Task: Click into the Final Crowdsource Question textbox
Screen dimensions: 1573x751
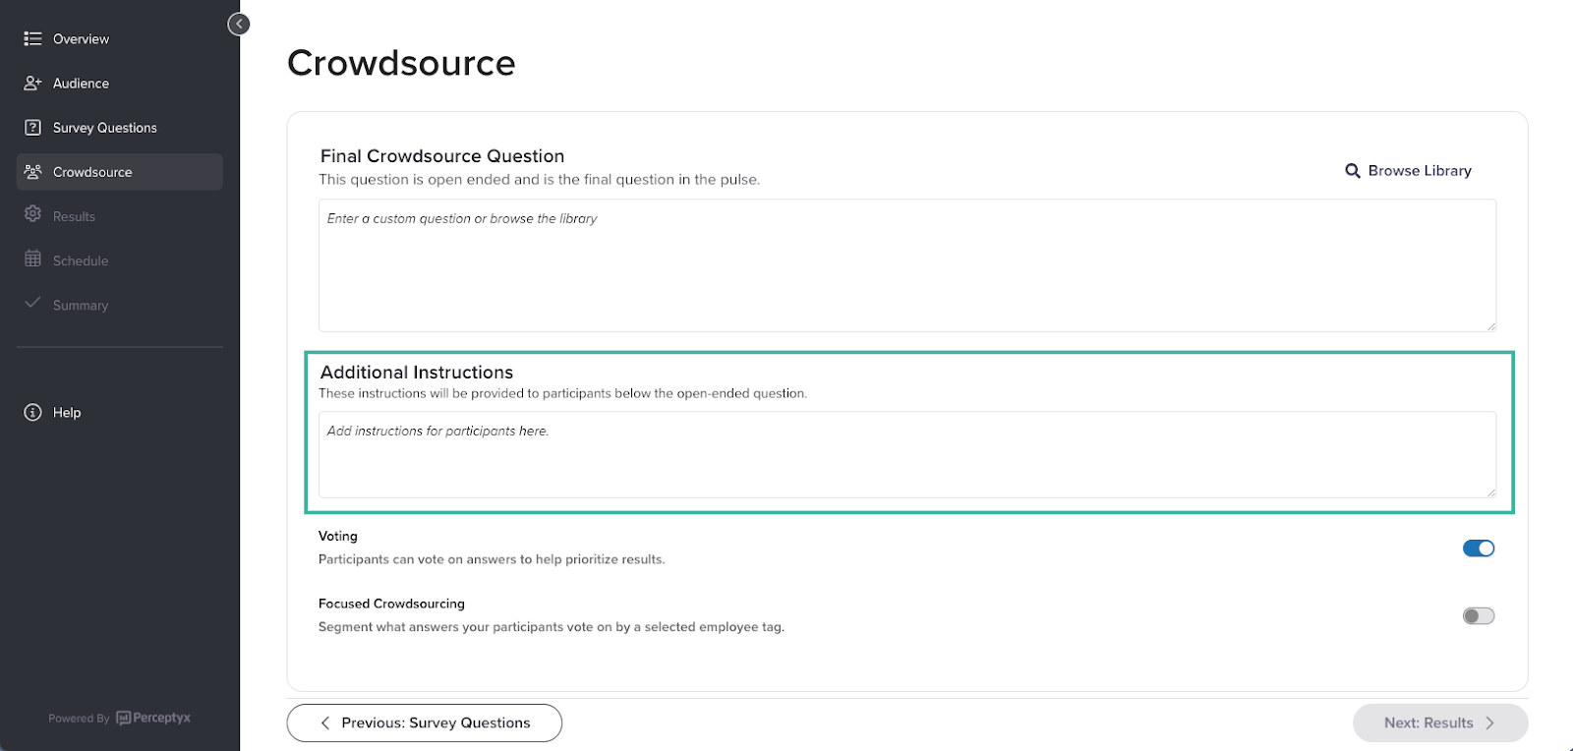Action: pyautogui.click(x=907, y=265)
